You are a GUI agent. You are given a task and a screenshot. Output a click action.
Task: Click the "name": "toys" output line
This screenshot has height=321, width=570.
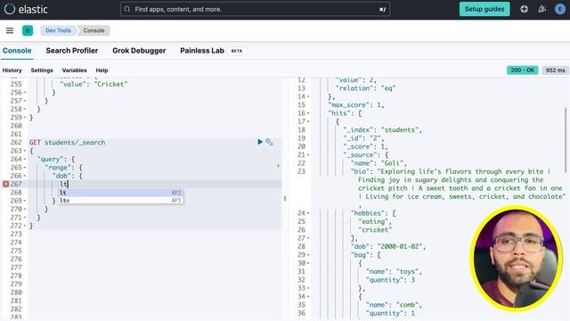[x=394, y=271]
